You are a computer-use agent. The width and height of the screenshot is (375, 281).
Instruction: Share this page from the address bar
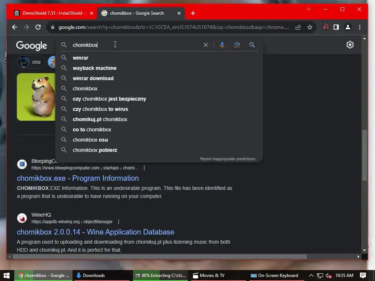298,27
